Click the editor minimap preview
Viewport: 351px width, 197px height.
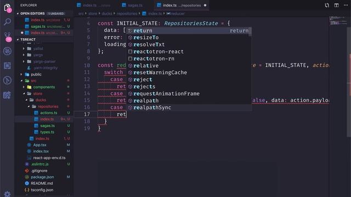(x=338, y=21)
